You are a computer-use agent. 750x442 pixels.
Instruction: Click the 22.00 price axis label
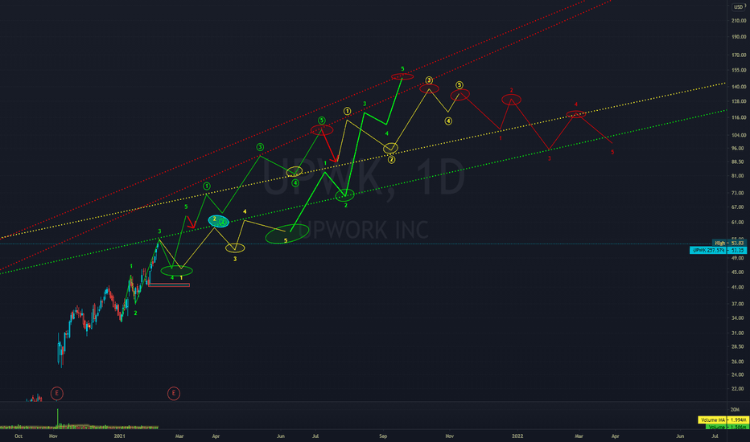tap(738, 388)
